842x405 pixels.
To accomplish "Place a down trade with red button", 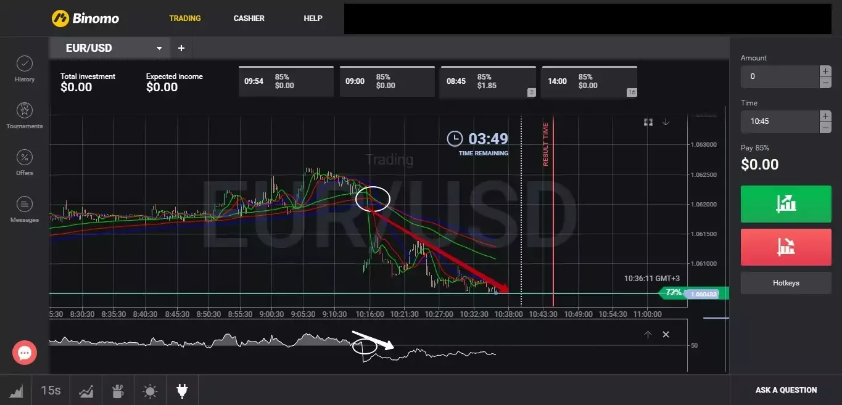I will 786,247.
